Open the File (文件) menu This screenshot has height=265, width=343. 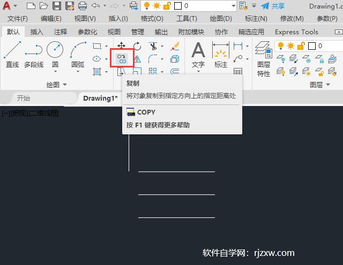pyautogui.click(x=18, y=19)
